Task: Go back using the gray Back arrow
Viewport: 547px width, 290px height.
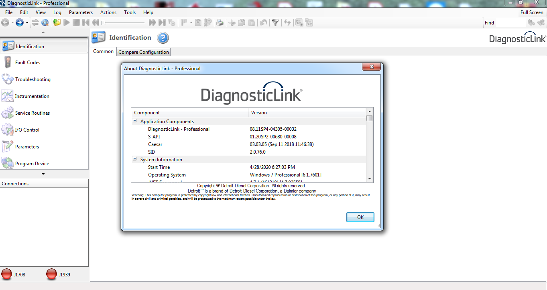Action: (5, 23)
